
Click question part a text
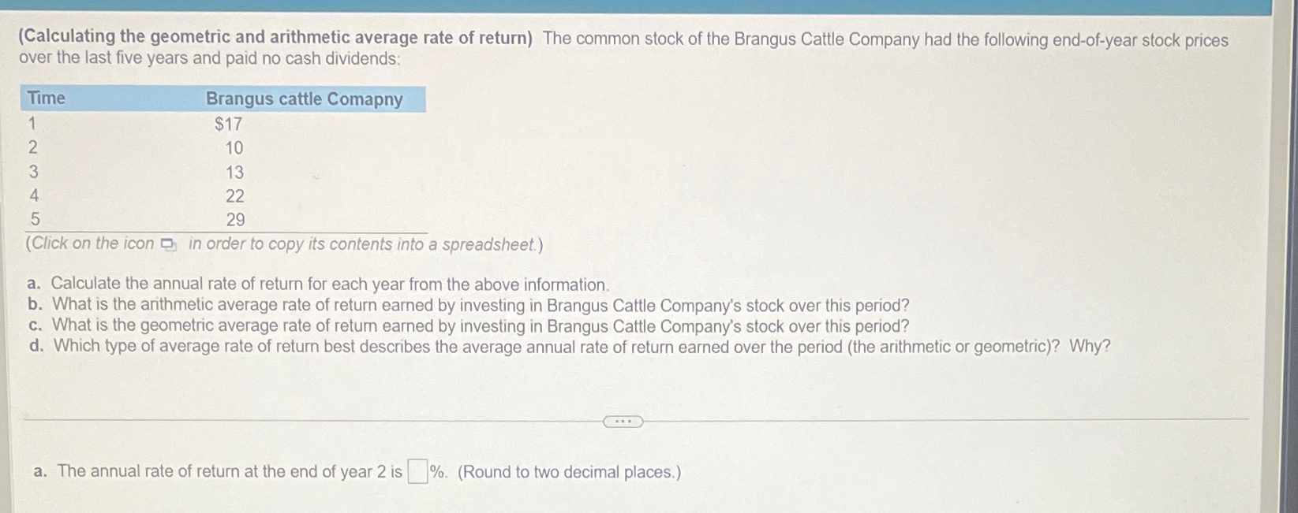coord(318,284)
